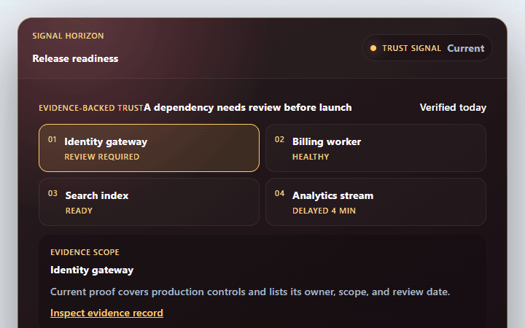Viewport: 525px width, 328px height.
Task: Click the Release readiness title
Action: (x=75, y=58)
